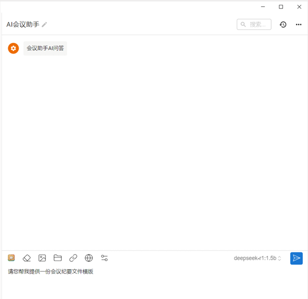
Task: Upload an image using the picture icon
Action: click(x=42, y=258)
